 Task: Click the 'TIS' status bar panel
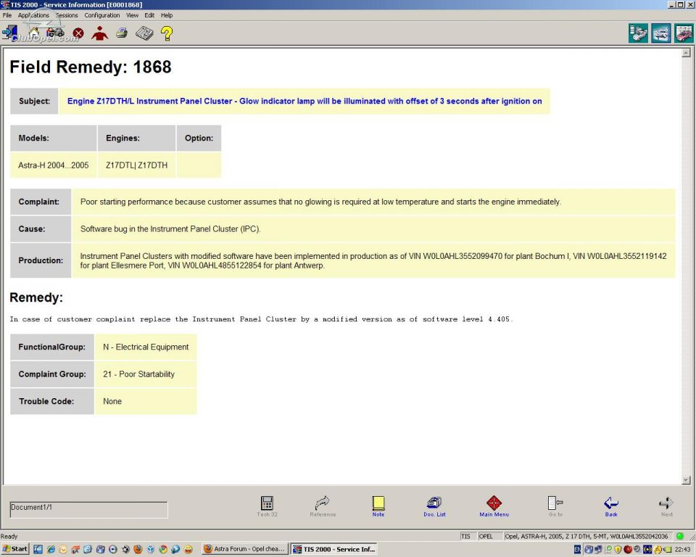pos(468,536)
